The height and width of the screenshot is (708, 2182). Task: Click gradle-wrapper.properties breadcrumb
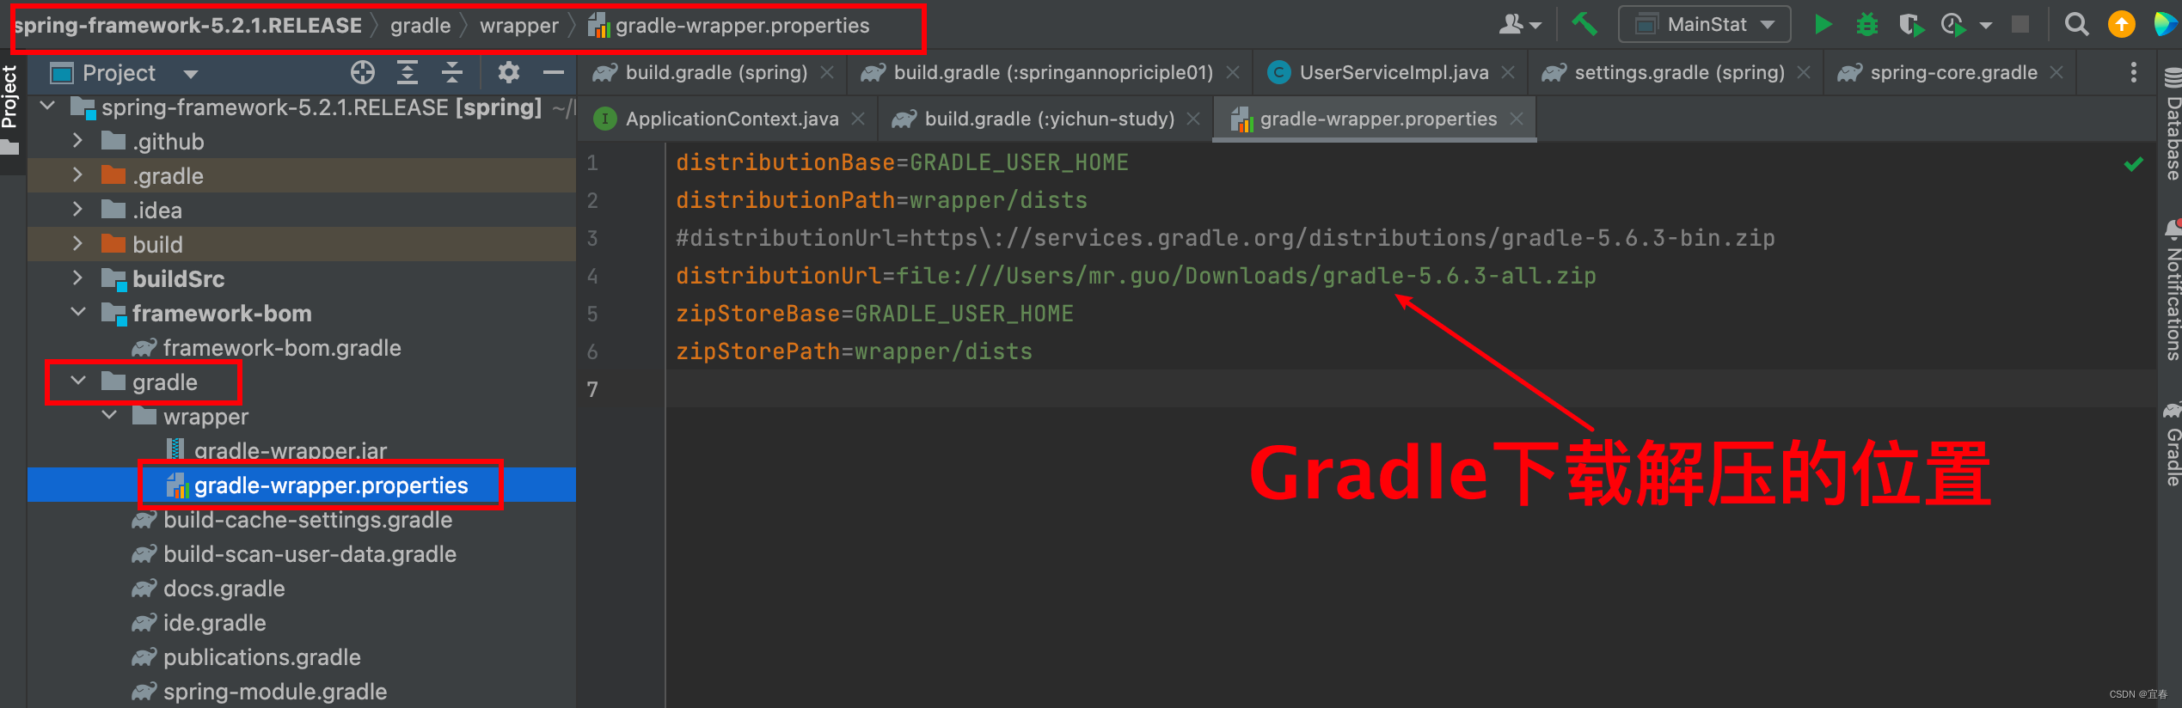point(729,26)
